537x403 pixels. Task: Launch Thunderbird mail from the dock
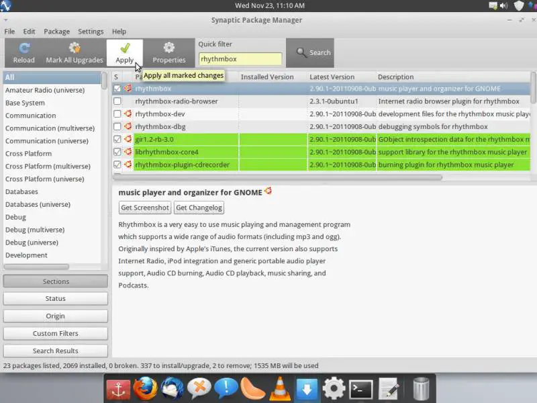coord(172,388)
